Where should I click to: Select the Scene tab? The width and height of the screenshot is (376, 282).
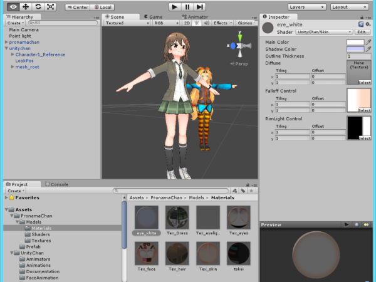click(x=120, y=17)
